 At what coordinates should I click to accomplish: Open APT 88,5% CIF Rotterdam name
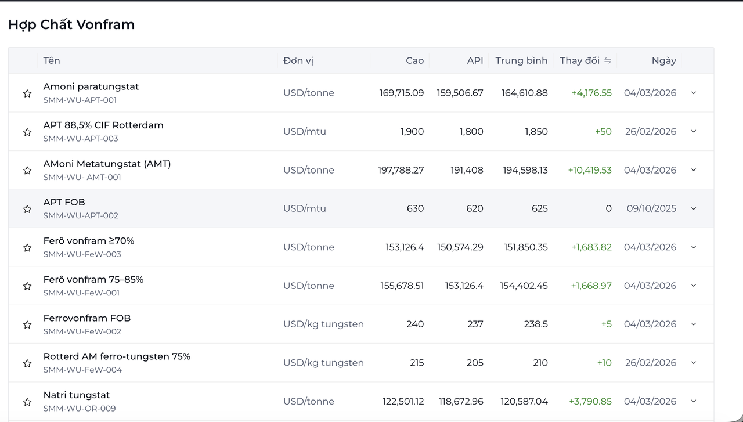coord(103,125)
